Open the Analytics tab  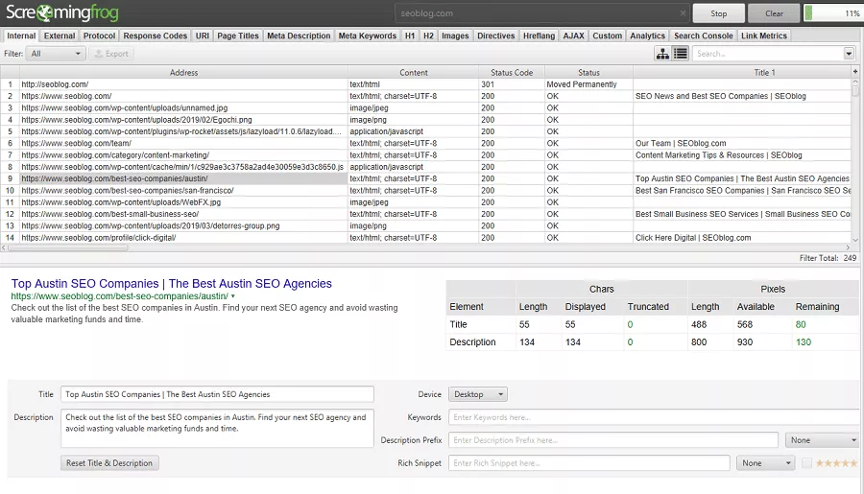click(647, 35)
